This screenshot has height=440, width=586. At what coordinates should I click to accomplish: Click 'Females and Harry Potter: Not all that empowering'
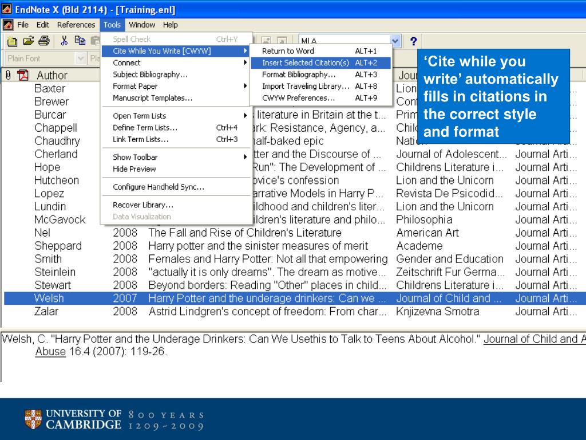click(268, 258)
